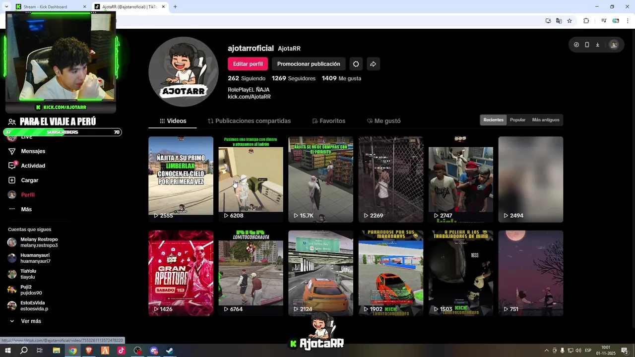Open the OBS icon in taskbar
The image size is (635, 357).
click(137, 351)
